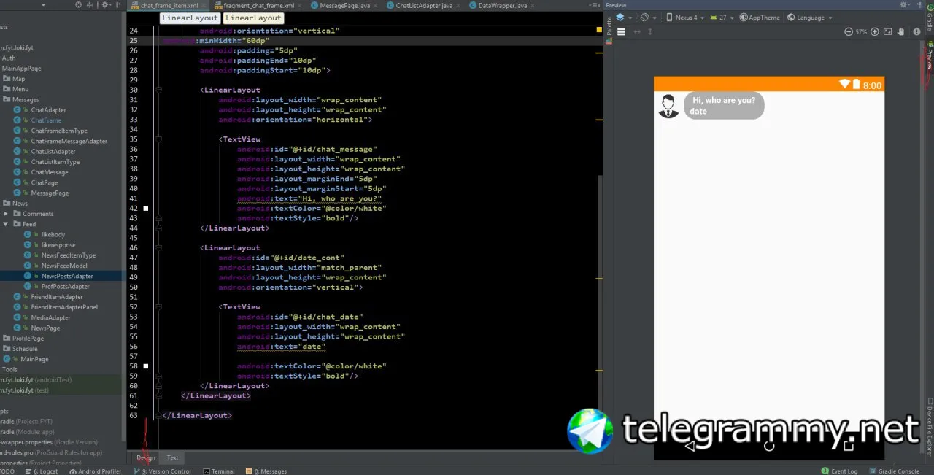Open the MessagePage.java tab
This screenshot has width=934, height=475.
[345, 5]
